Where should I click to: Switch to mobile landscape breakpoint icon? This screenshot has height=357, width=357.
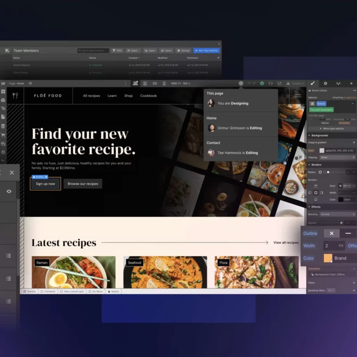click(154, 83)
